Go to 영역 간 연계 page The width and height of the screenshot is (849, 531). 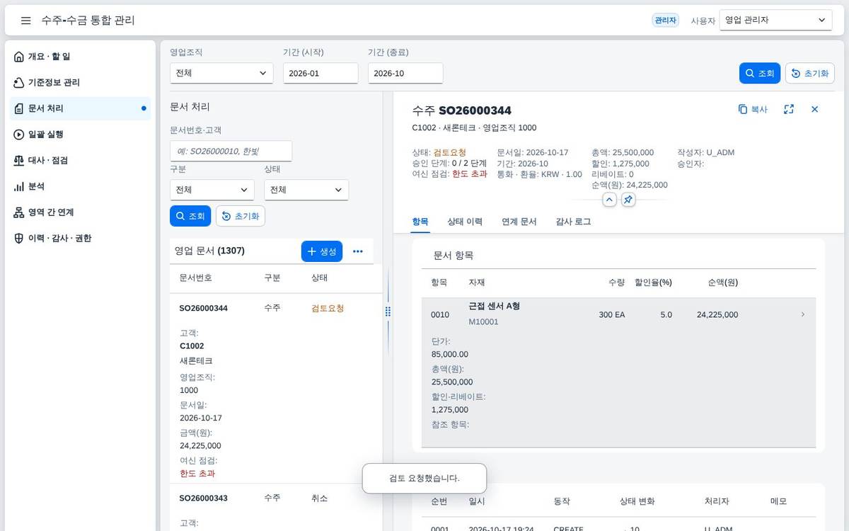[81, 212]
